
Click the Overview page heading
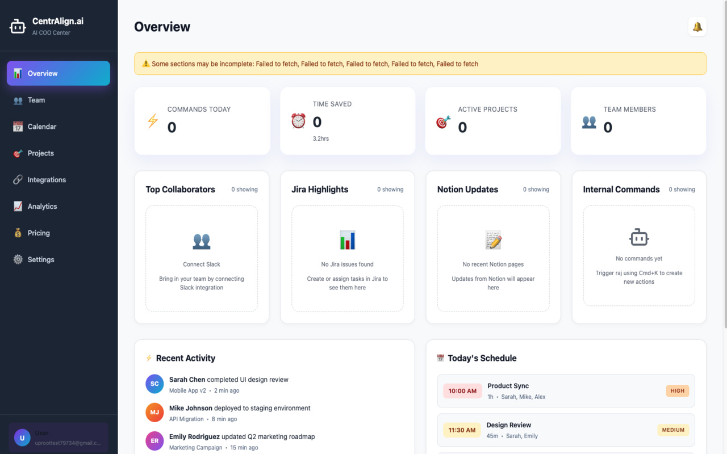162,27
